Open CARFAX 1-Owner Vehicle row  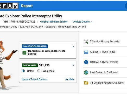pyautogui.click(x=105, y=62)
